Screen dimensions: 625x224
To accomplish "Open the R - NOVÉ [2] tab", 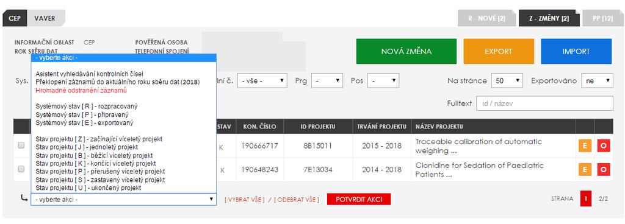I will (x=486, y=19).
